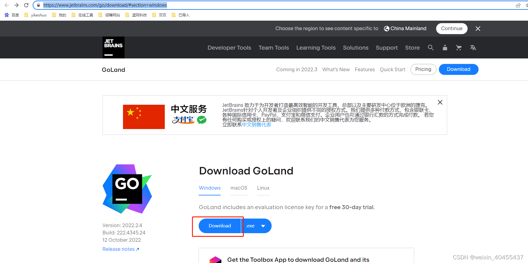Open the yikeshuo bookmark folder
This screenshot has height=263, width=528.
[x=36, y=15]
